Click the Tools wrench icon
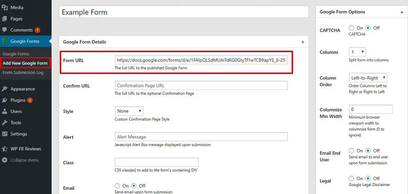Screen dimensions: 408x194 pos(5,123)
